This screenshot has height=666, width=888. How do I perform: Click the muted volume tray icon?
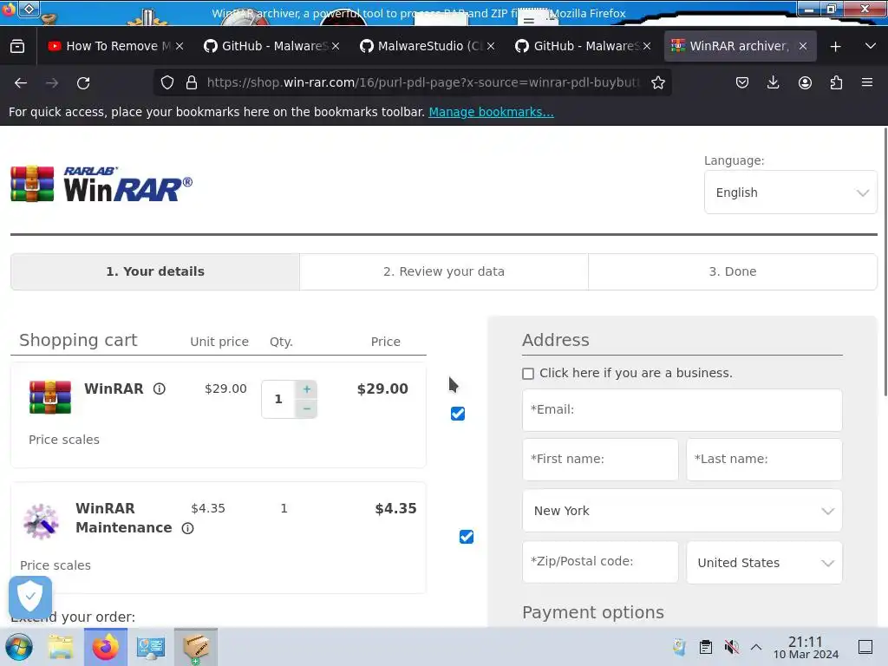(731, 647)
